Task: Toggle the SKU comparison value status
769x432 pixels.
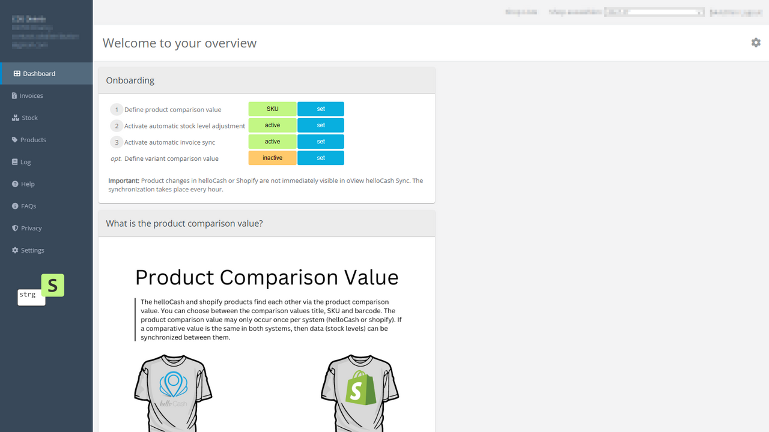Action: coord(272,109)
